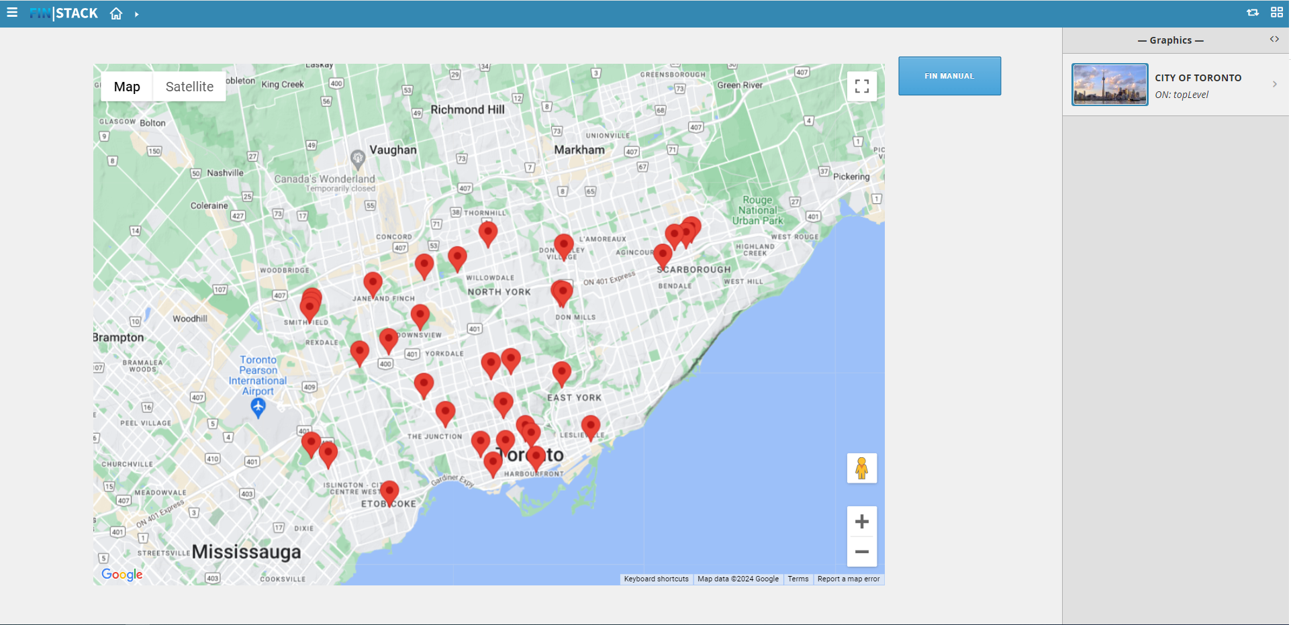Zoom out the map with minus
The width and height of the screenshot is (1291, 625).
tap(862, 552)
